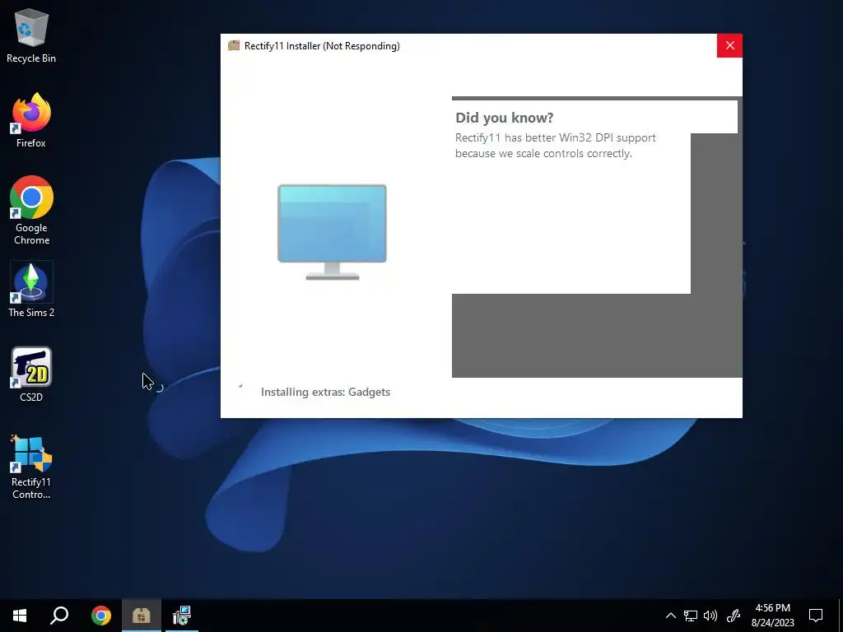Select the Google Chrome desktop shortcut
The image size is (843, 632).
pos(31,211)
